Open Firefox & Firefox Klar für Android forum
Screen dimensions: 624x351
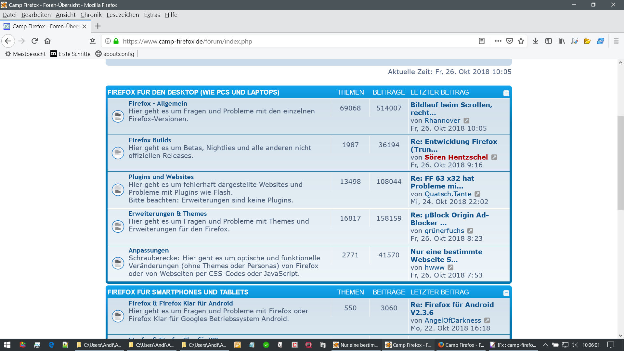[180, 303]
